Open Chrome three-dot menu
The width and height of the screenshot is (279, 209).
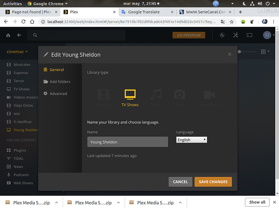pyautogui.click(x=274, y=22)
